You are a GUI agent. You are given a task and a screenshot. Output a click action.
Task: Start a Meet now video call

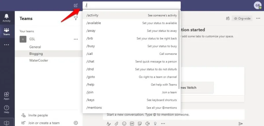[148, 124]
